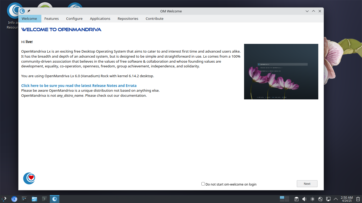Open the Info and Resources desktop icon
Image resolution: width=362 pixels, height=203 pixels.
point(13,16)
